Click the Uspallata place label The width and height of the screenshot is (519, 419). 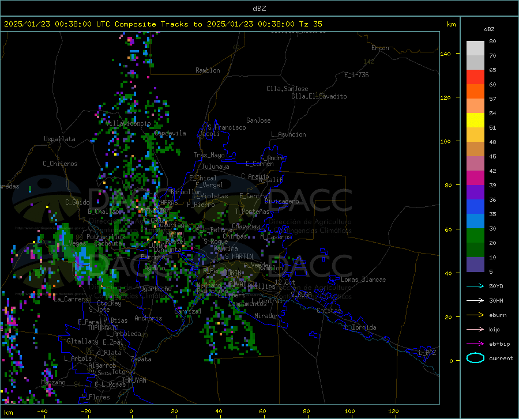pos(59,139)
